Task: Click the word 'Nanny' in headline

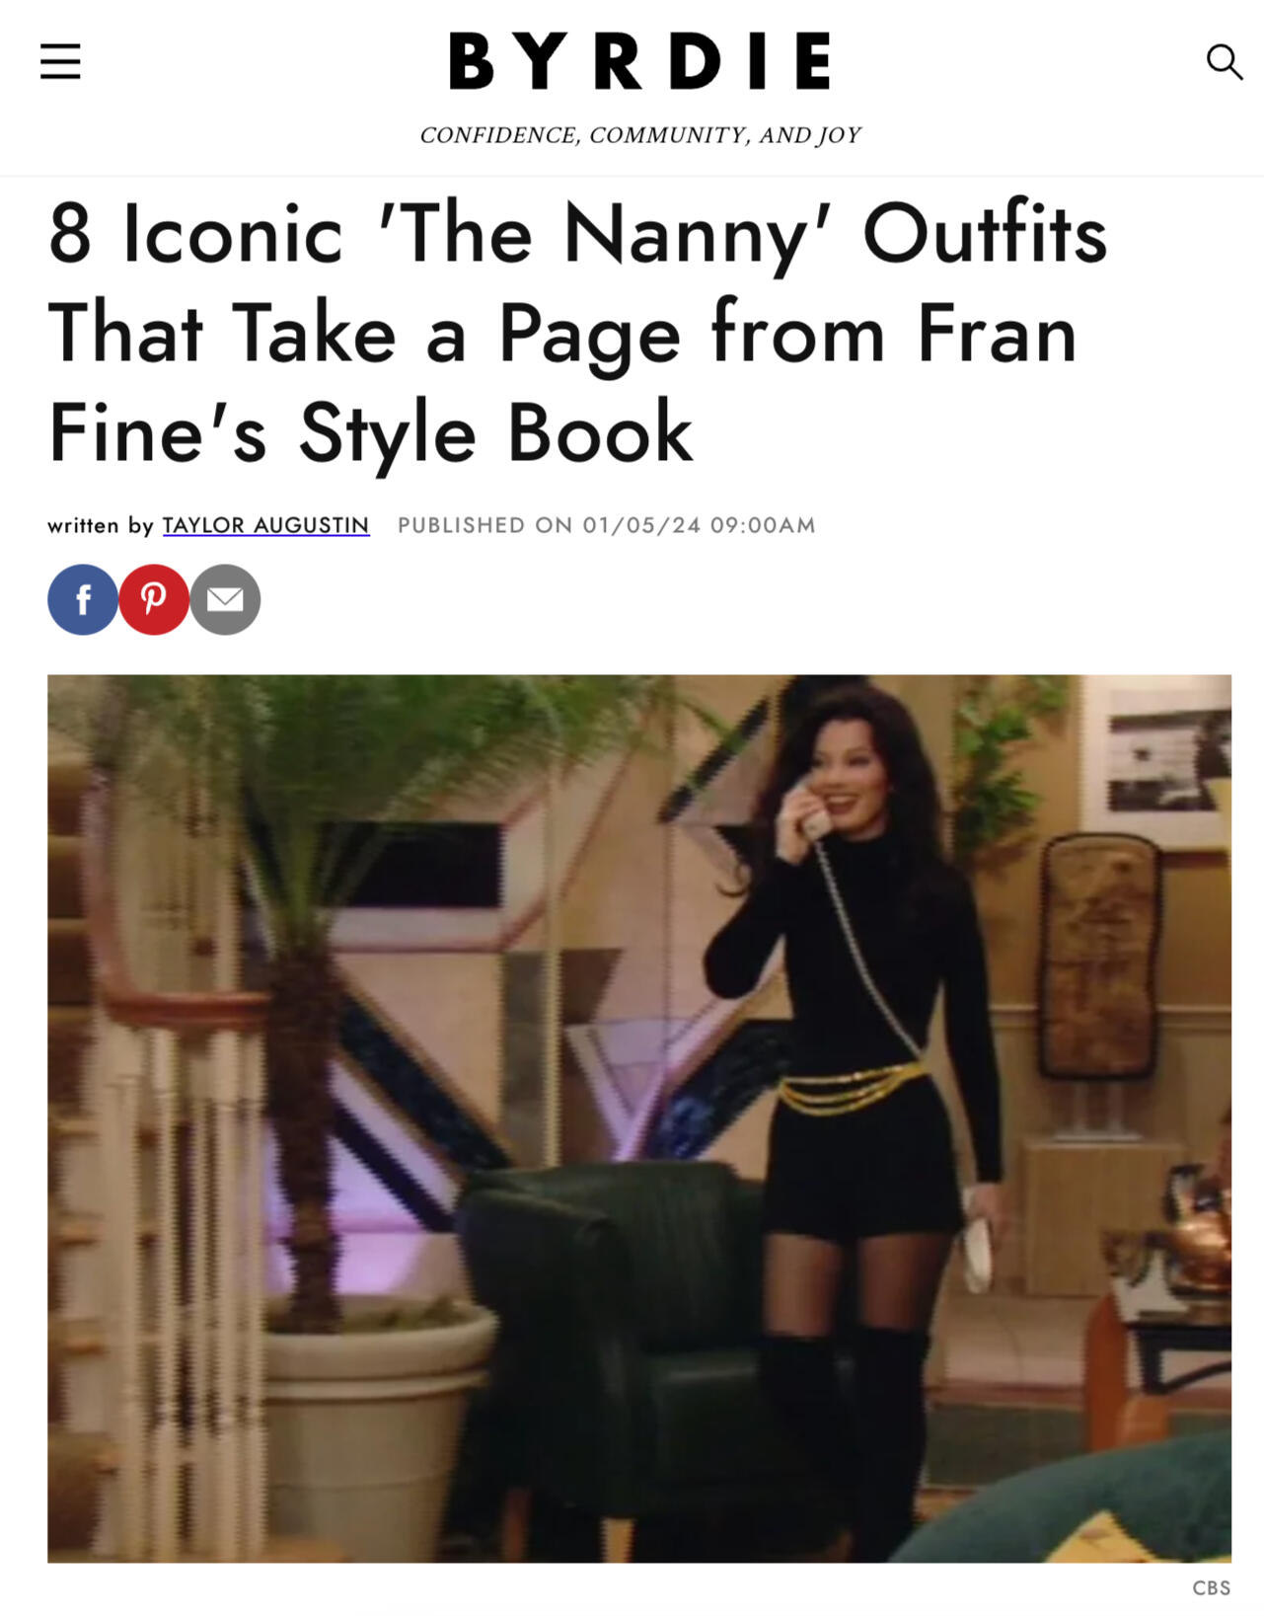Action: (x=687, y=236)
